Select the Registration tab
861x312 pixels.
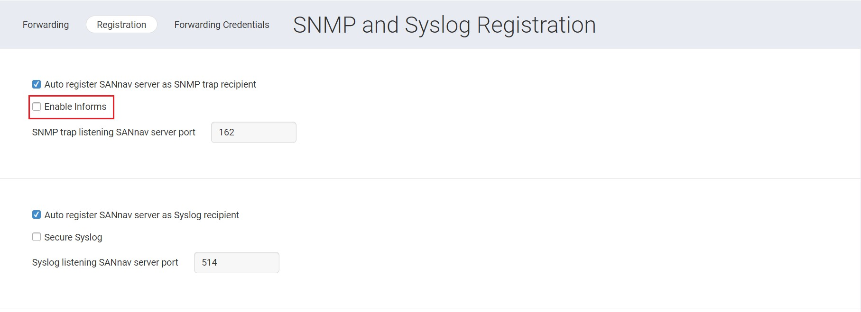point(121,25)
